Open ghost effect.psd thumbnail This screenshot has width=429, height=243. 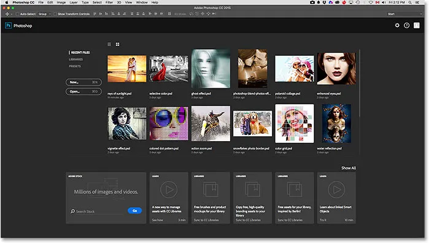point(211,69)
